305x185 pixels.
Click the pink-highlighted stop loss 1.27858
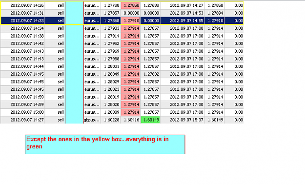(x=130, y=5)
